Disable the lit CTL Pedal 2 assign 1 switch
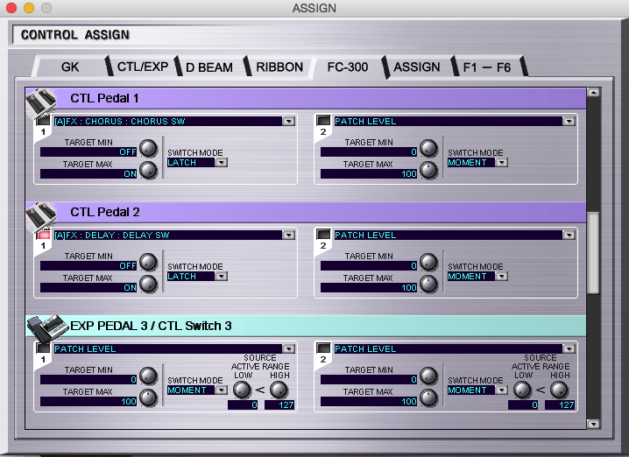 44,235
